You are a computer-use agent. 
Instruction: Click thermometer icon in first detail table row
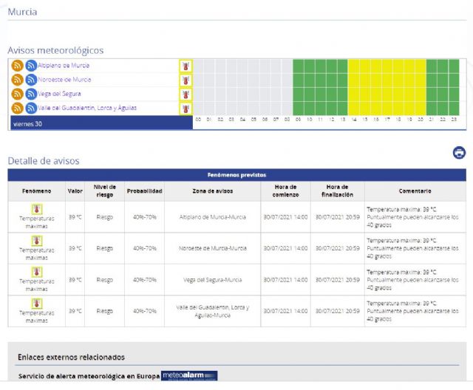pos(37,210)
